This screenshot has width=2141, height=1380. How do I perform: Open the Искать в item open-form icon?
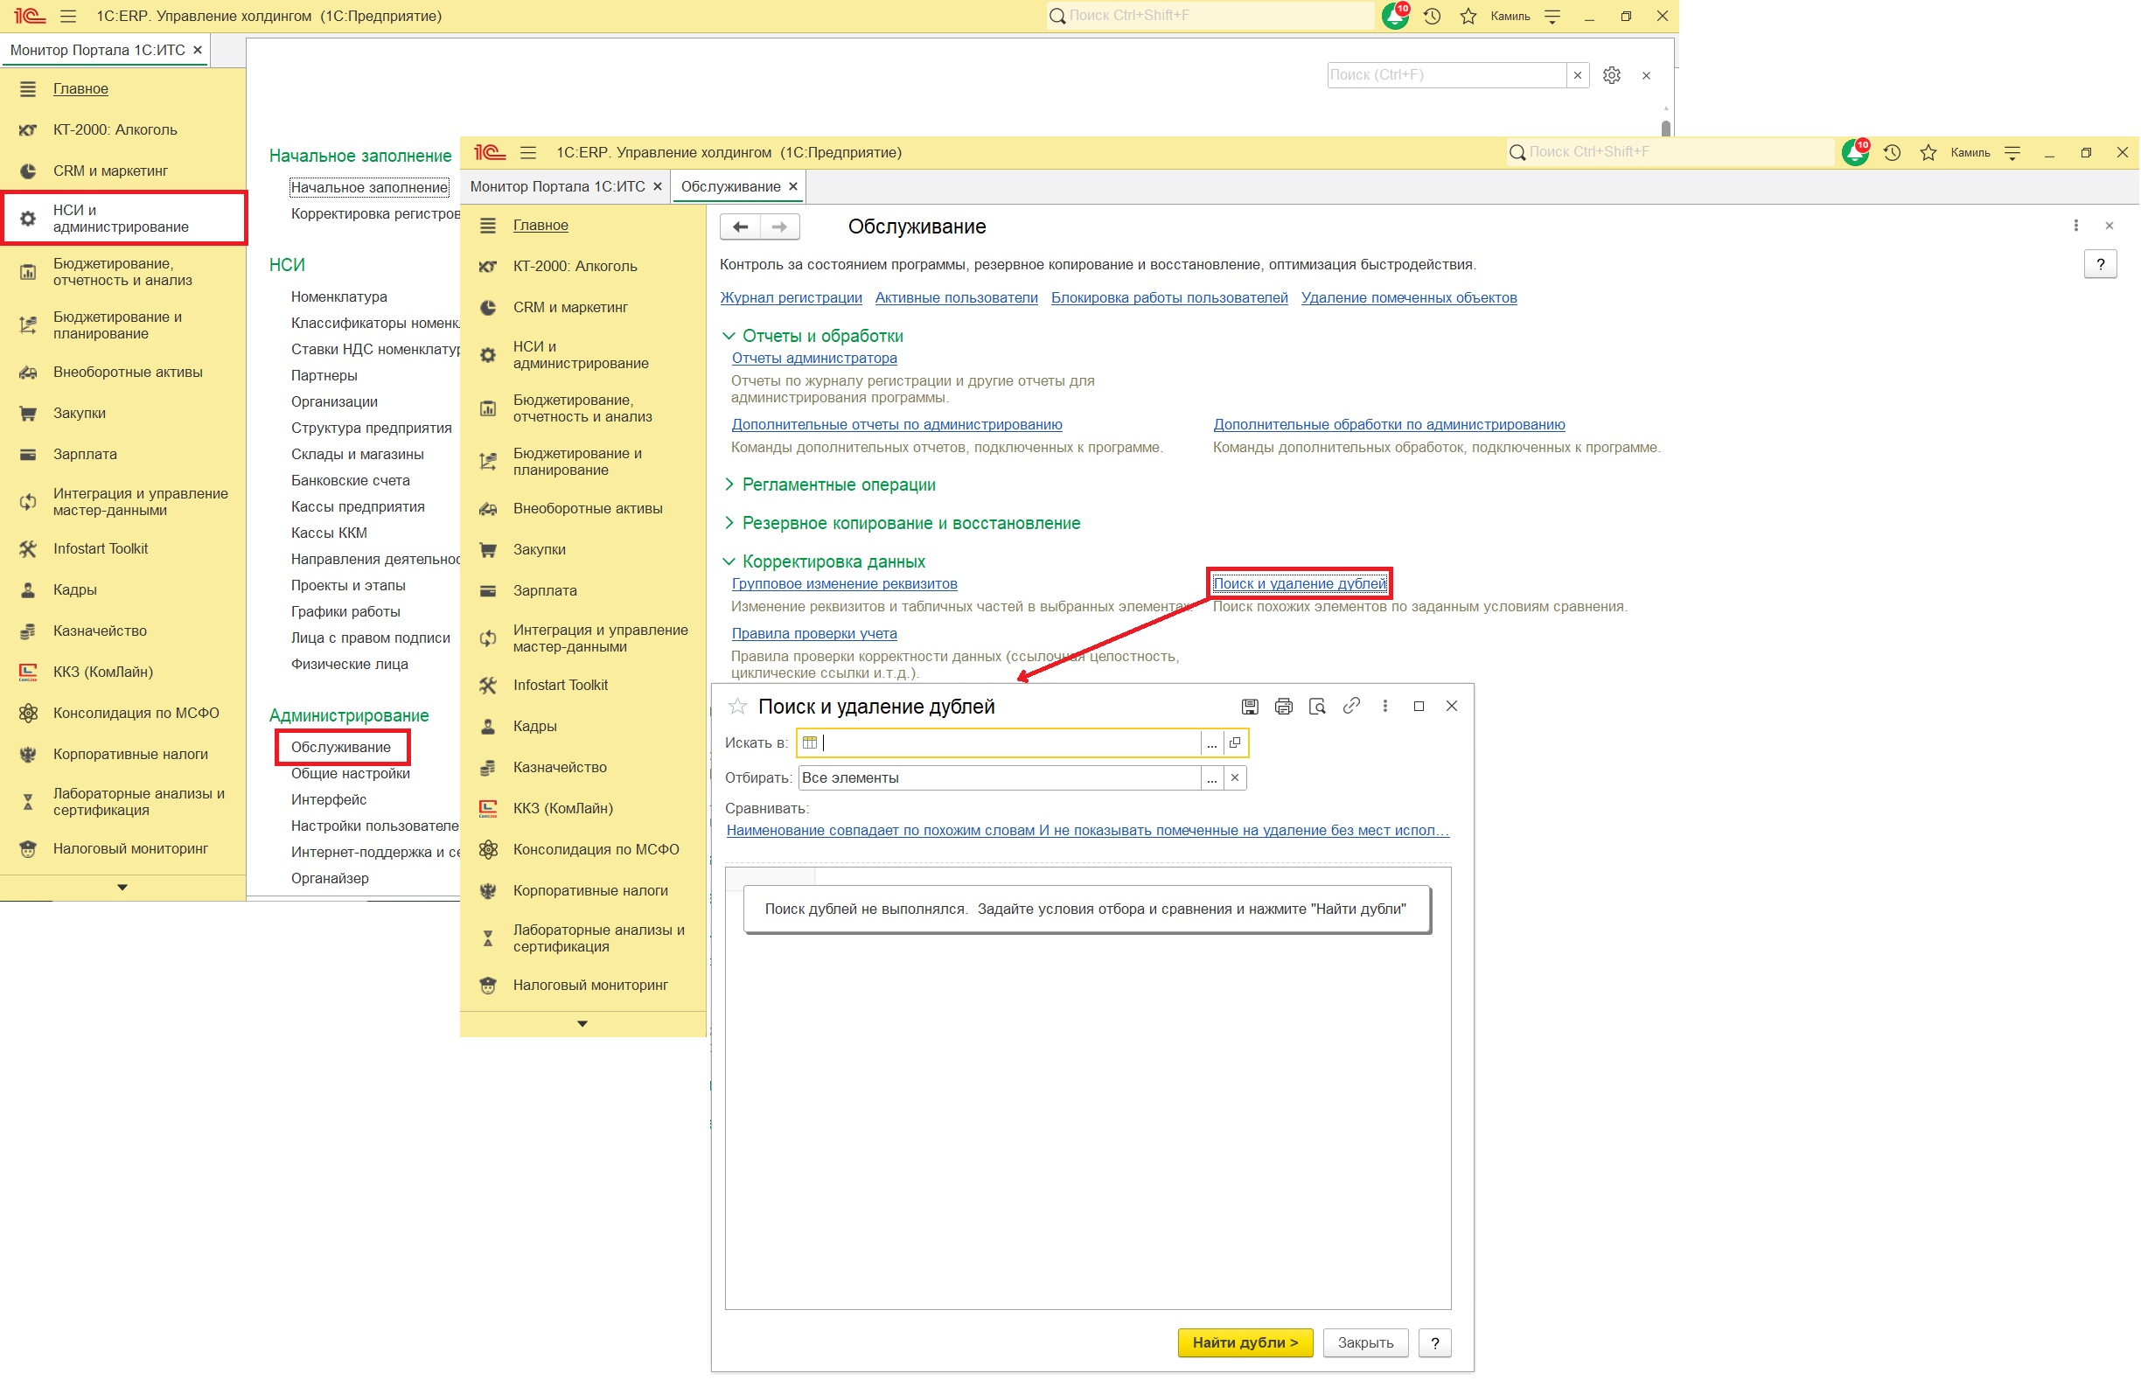tap(1236, 743)
